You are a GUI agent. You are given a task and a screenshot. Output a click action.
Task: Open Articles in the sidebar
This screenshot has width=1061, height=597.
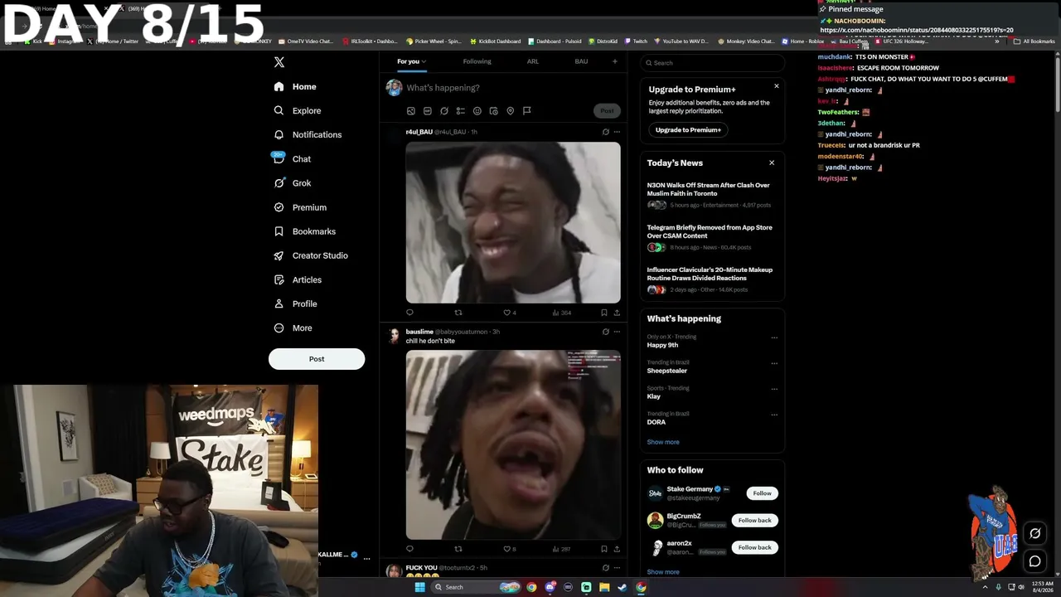click(x=298, y=279)
